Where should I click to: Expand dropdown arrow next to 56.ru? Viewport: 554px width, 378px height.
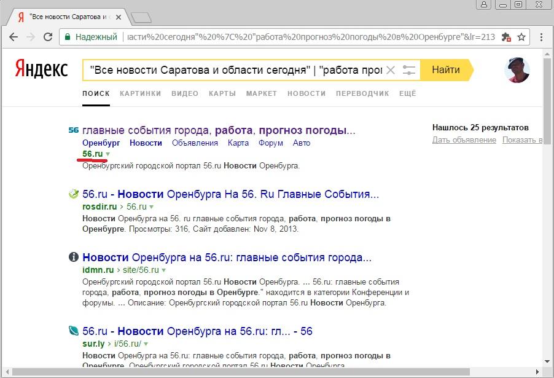click(108, 154)
